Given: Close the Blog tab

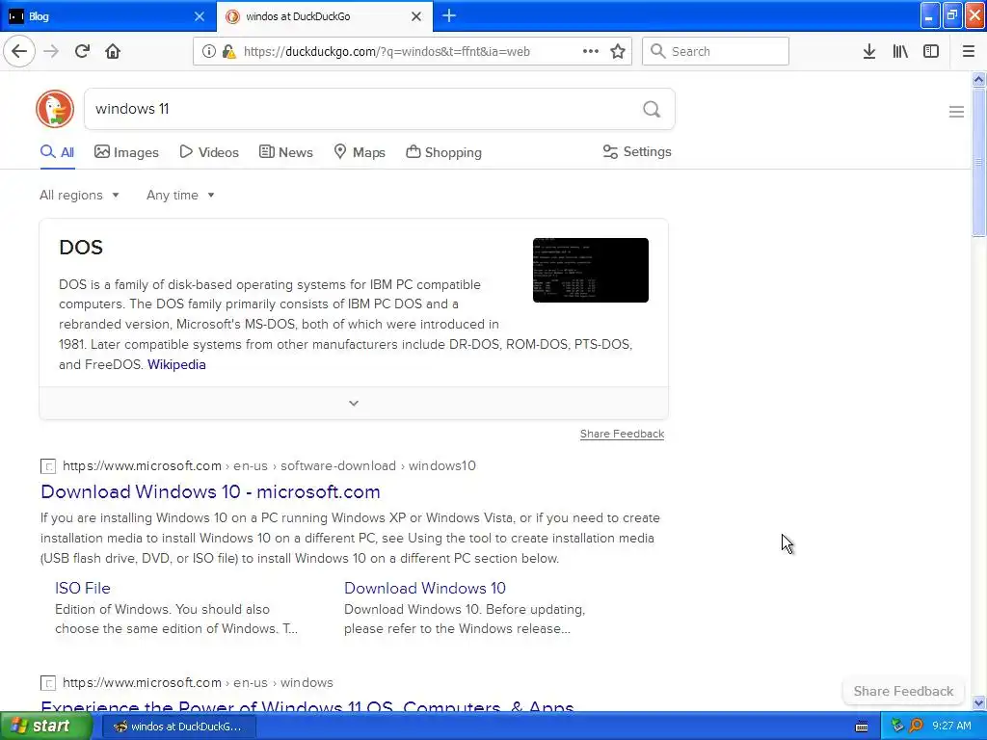Looking at the screenshot, I should (199, 16).
